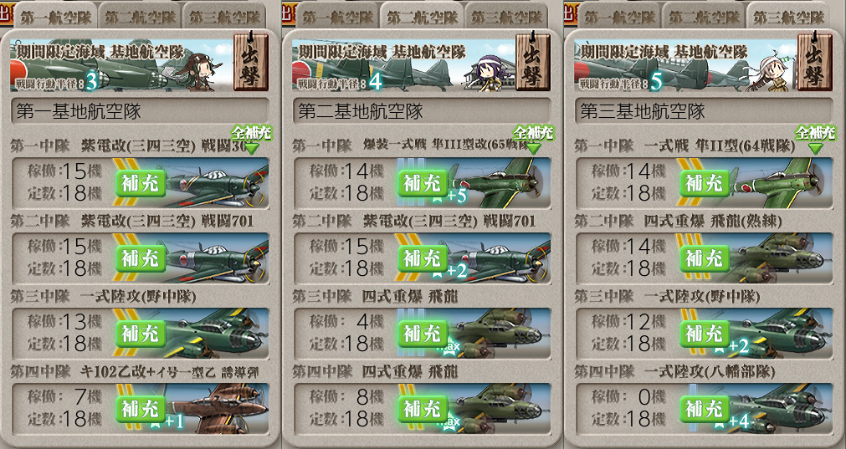
Task: Click the 第三基地航空隊 name field
Action: click(x=704, y=111)
